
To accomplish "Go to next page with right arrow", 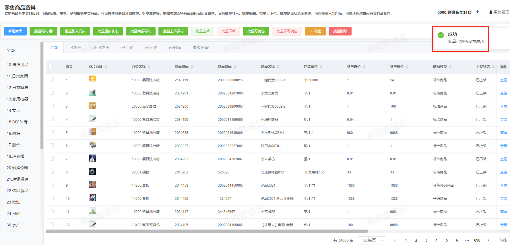I will click(488, 240).
